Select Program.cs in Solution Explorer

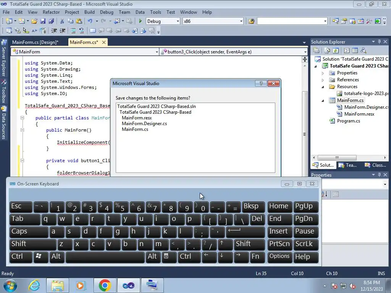click(x=348, y=121)
